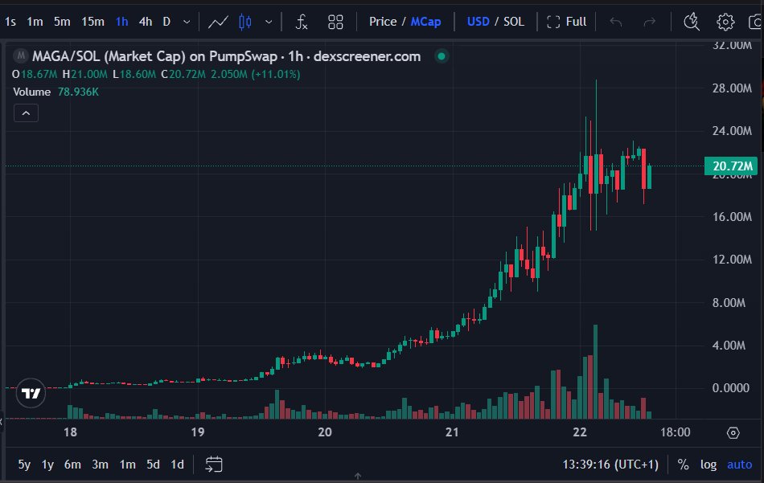Set date range to 1y
Screen dimensions: 764x483
tap(47, 465)
